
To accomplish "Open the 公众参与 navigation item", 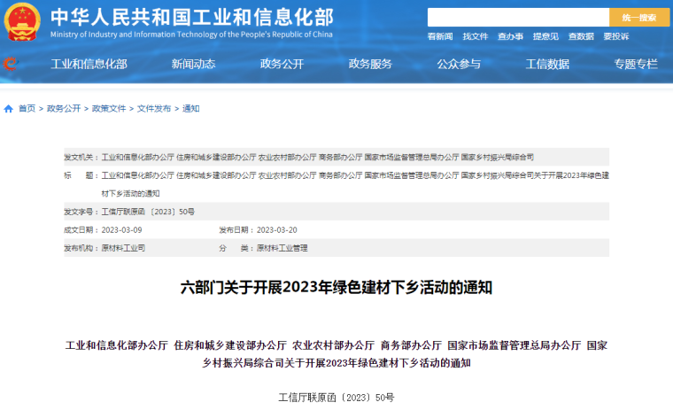I will pyautogui.click(x=459, y=64).
